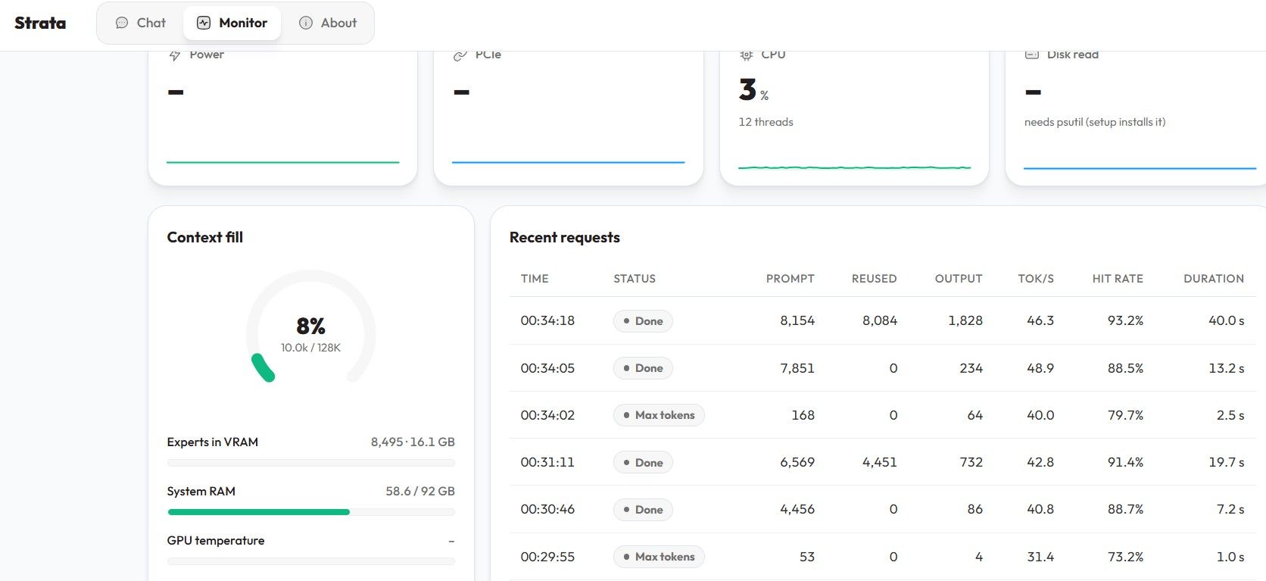Click the duration 7.2 s cell

1230,509
